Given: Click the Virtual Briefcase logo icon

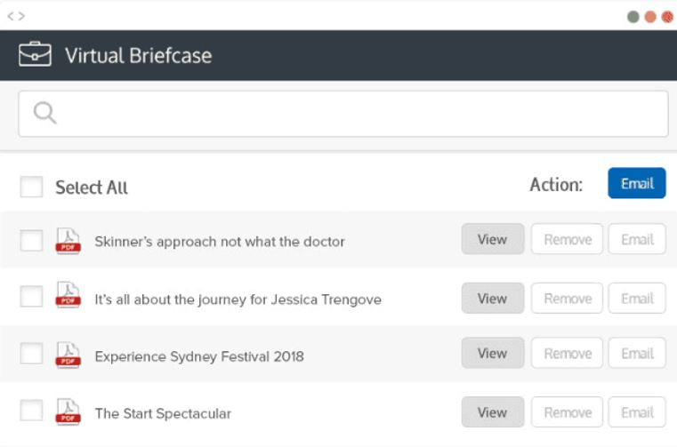Looking at the screenshot, I should (35, 54).
